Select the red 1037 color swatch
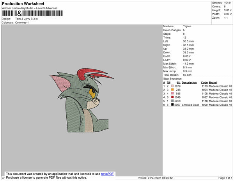 172,97
